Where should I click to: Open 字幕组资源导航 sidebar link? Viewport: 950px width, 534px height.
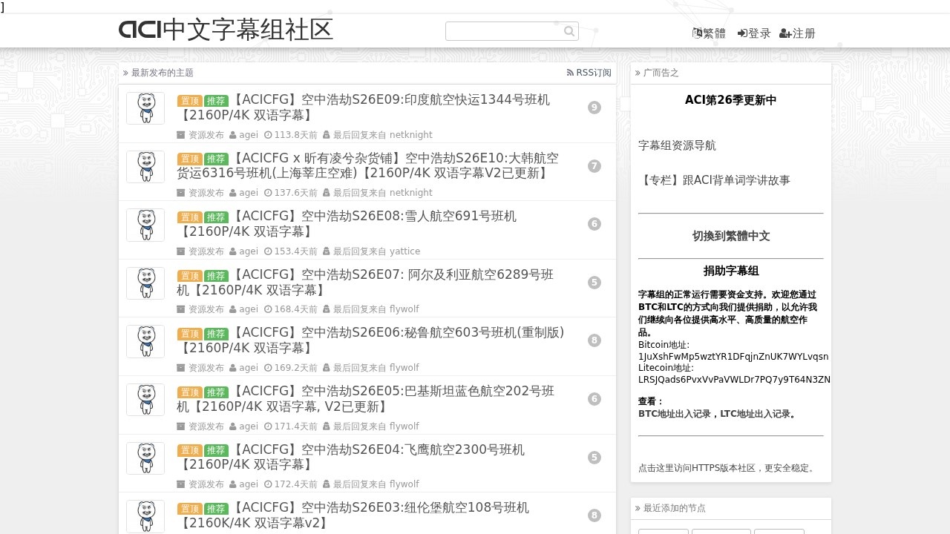tap(677, 145)
